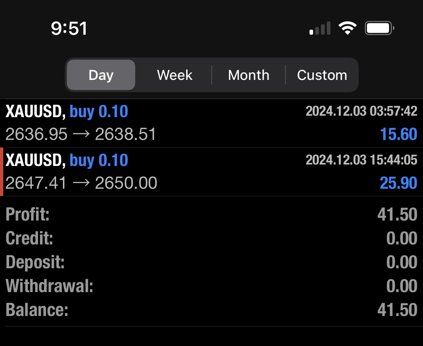Viewport: 423px width, 346px height.
Task: Tap the battery indicator icon
Action: click(x=378, y=27)
